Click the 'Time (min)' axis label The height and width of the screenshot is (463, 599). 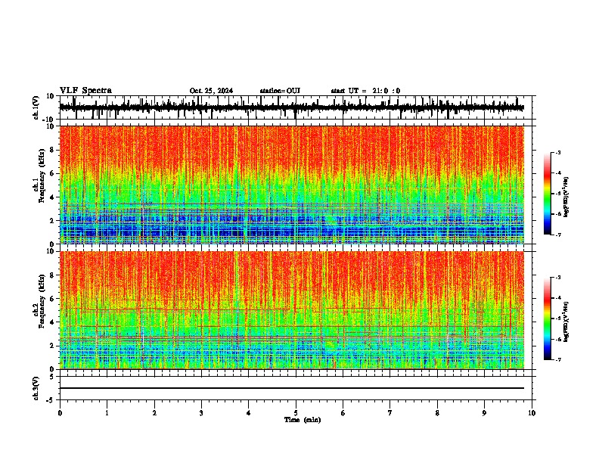pos(303,420)
